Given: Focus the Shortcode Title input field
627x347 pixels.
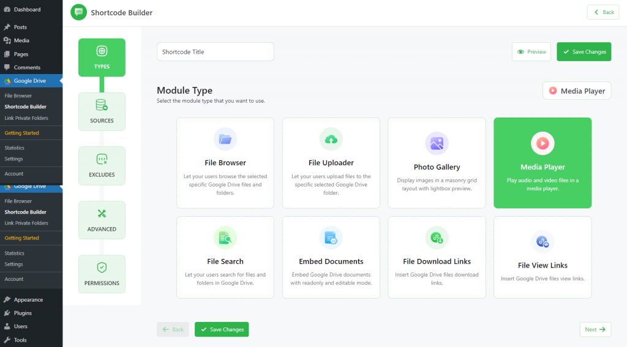Looking at the screenshot, I should tap(216, 51).
